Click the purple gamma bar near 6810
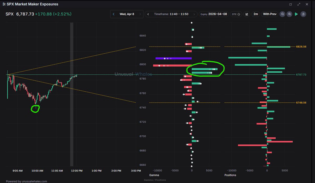Viewport: 315px width, 183px height. (174, 58)
